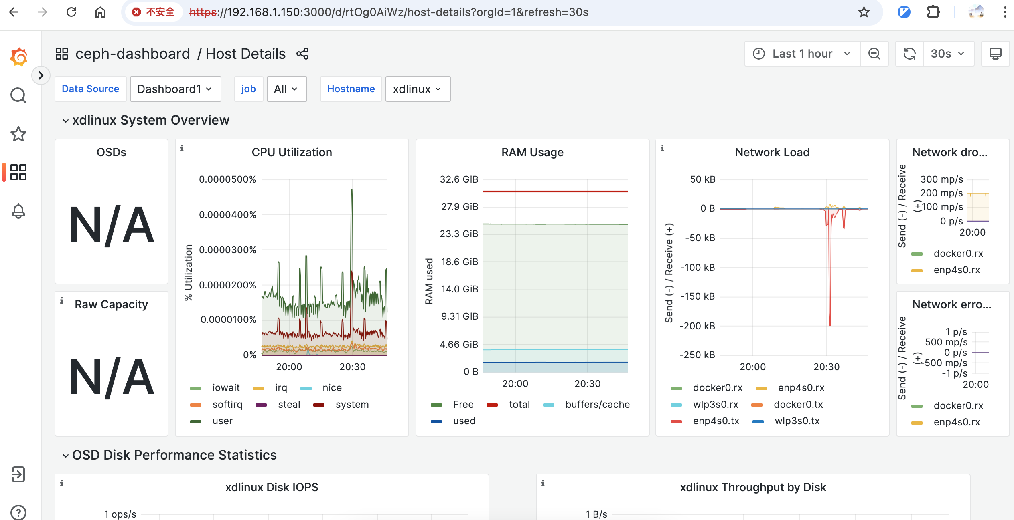Open the dashboards menu in sidebar

click(18, 172)
